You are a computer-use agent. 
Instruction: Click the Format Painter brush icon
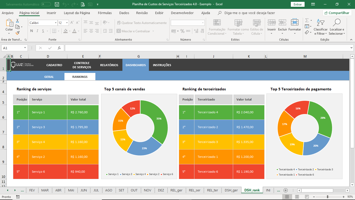pos(17,33)
